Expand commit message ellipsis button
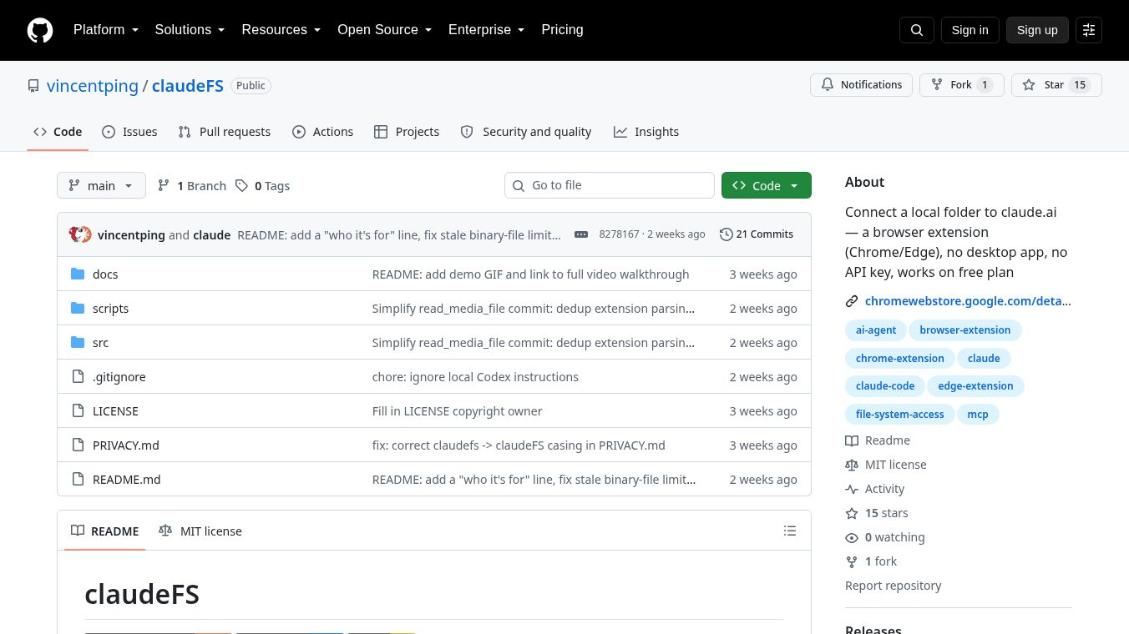Viewport: 1129px width, 634px height. point(581,234)
